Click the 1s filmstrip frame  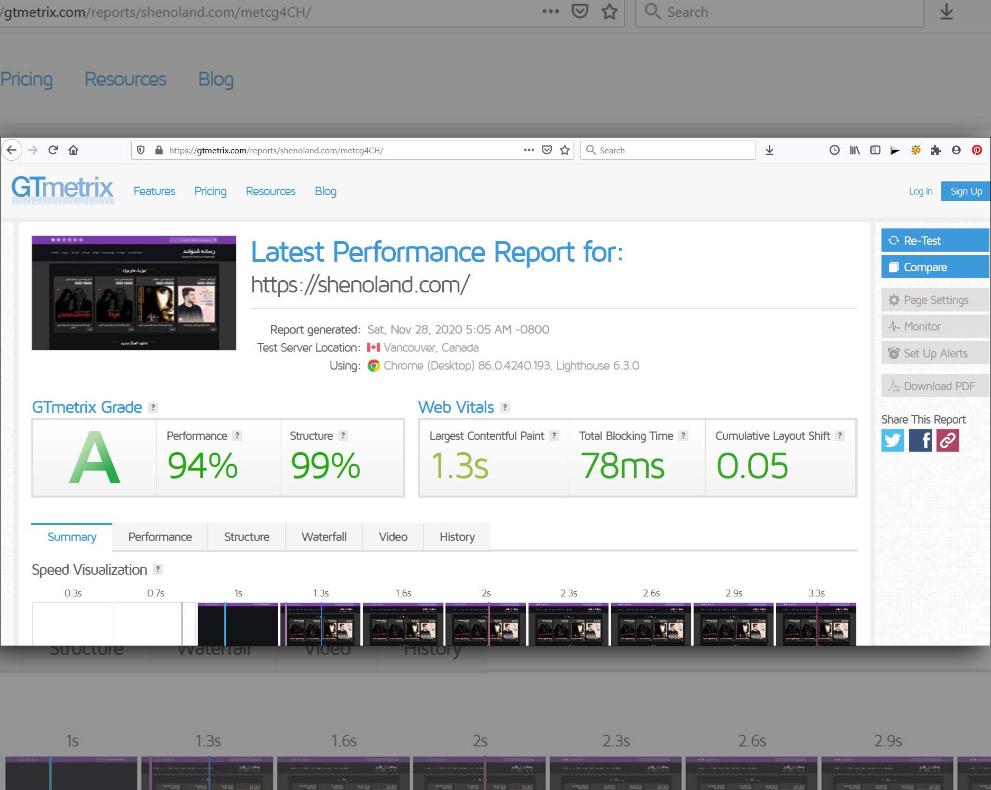(238, 624)
